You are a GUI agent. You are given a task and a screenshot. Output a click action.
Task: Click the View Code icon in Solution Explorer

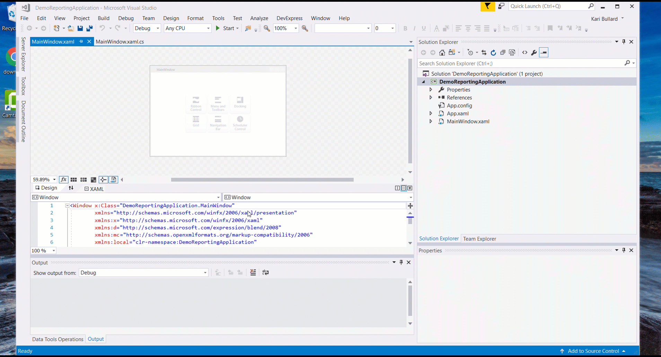pos(525,53)
